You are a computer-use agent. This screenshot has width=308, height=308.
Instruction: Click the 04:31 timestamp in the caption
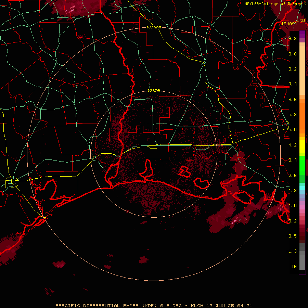pos(245,306)
